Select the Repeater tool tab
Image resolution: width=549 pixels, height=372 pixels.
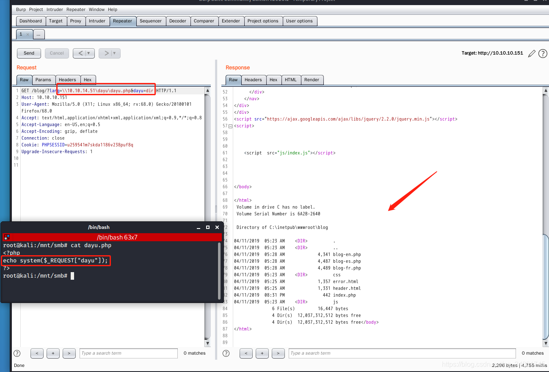[x=122, y=21]
